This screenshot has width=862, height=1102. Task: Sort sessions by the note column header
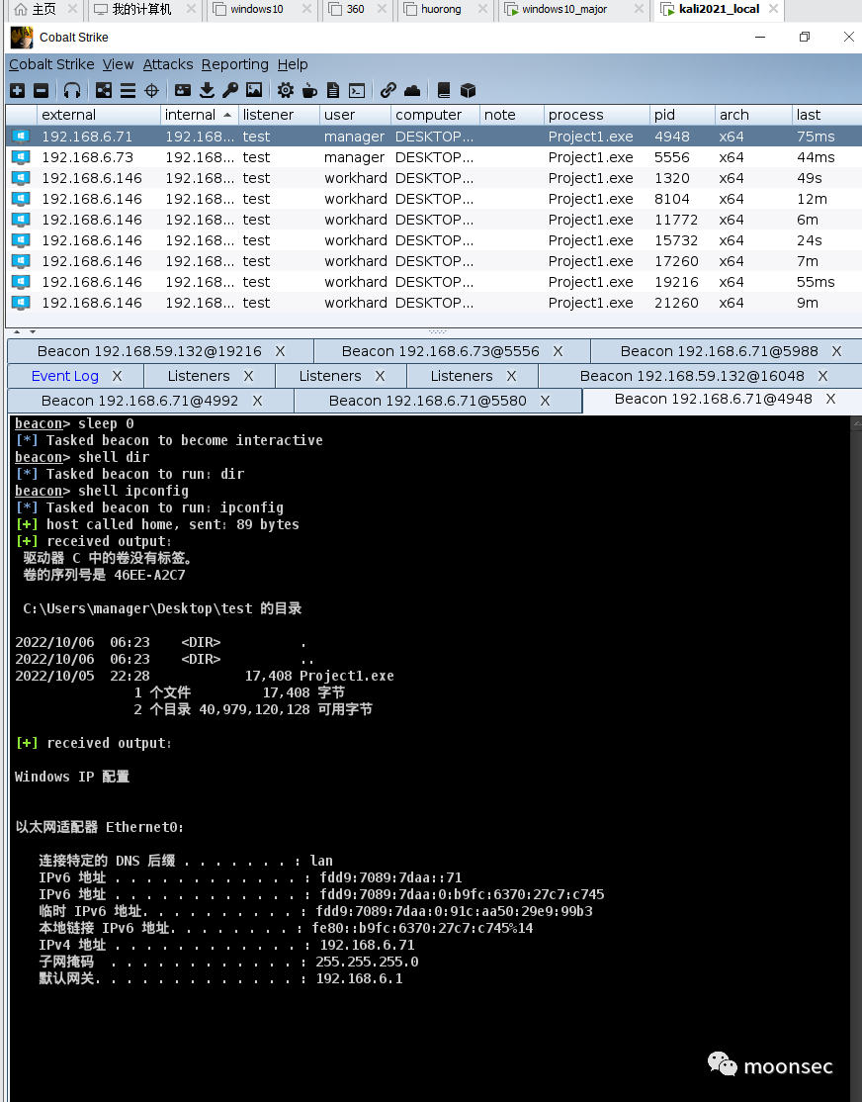(x=511, y=115)
